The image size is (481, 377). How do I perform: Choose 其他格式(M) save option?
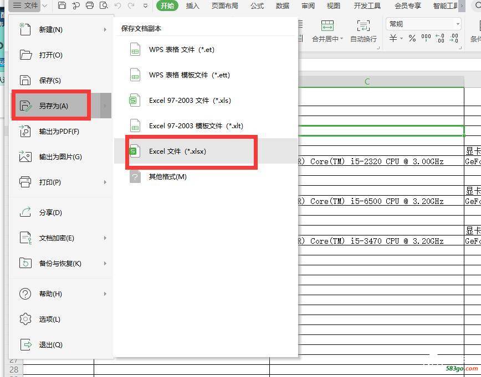point(206,176)
